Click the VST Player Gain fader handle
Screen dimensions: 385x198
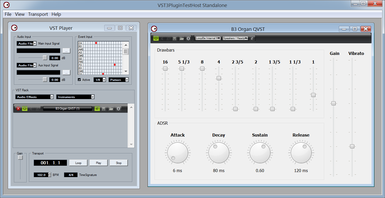pos(20,158)
